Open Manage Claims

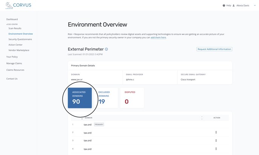14,63
